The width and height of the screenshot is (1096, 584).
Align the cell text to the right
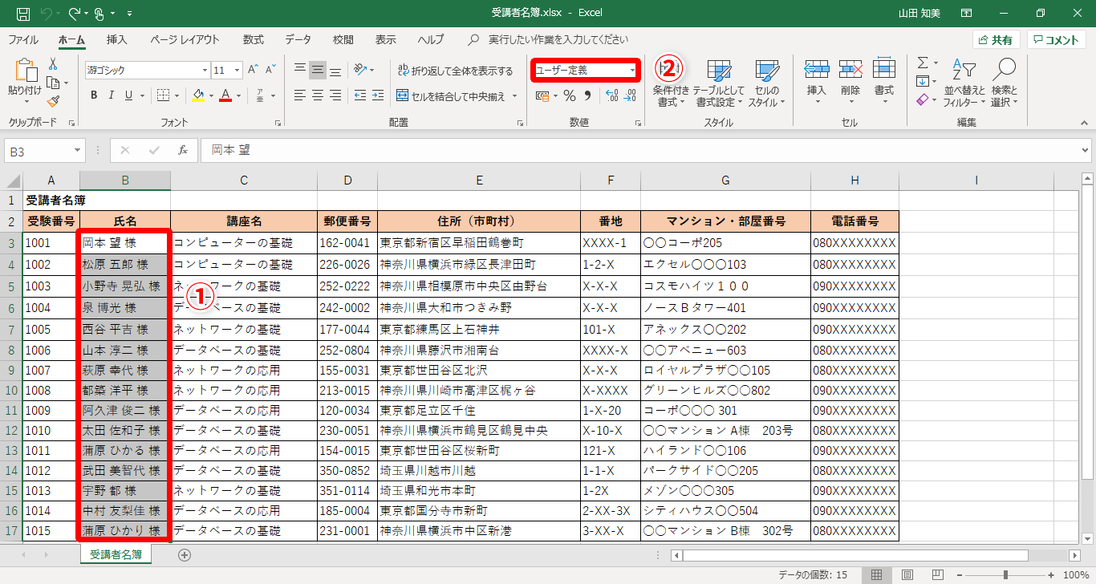point(335,95)
